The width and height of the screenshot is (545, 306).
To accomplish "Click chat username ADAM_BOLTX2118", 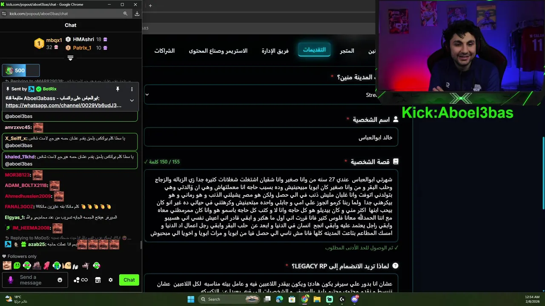I will 26,186.
